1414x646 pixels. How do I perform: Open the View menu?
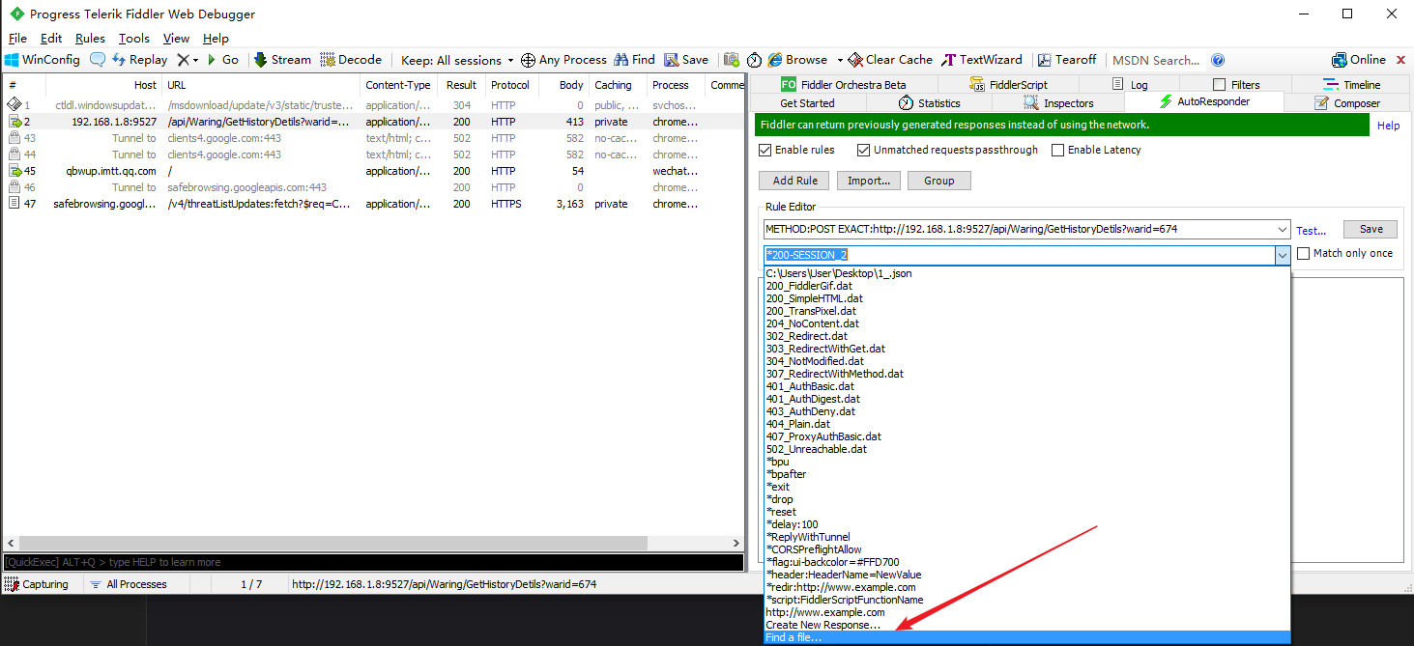tap(176, 39)
